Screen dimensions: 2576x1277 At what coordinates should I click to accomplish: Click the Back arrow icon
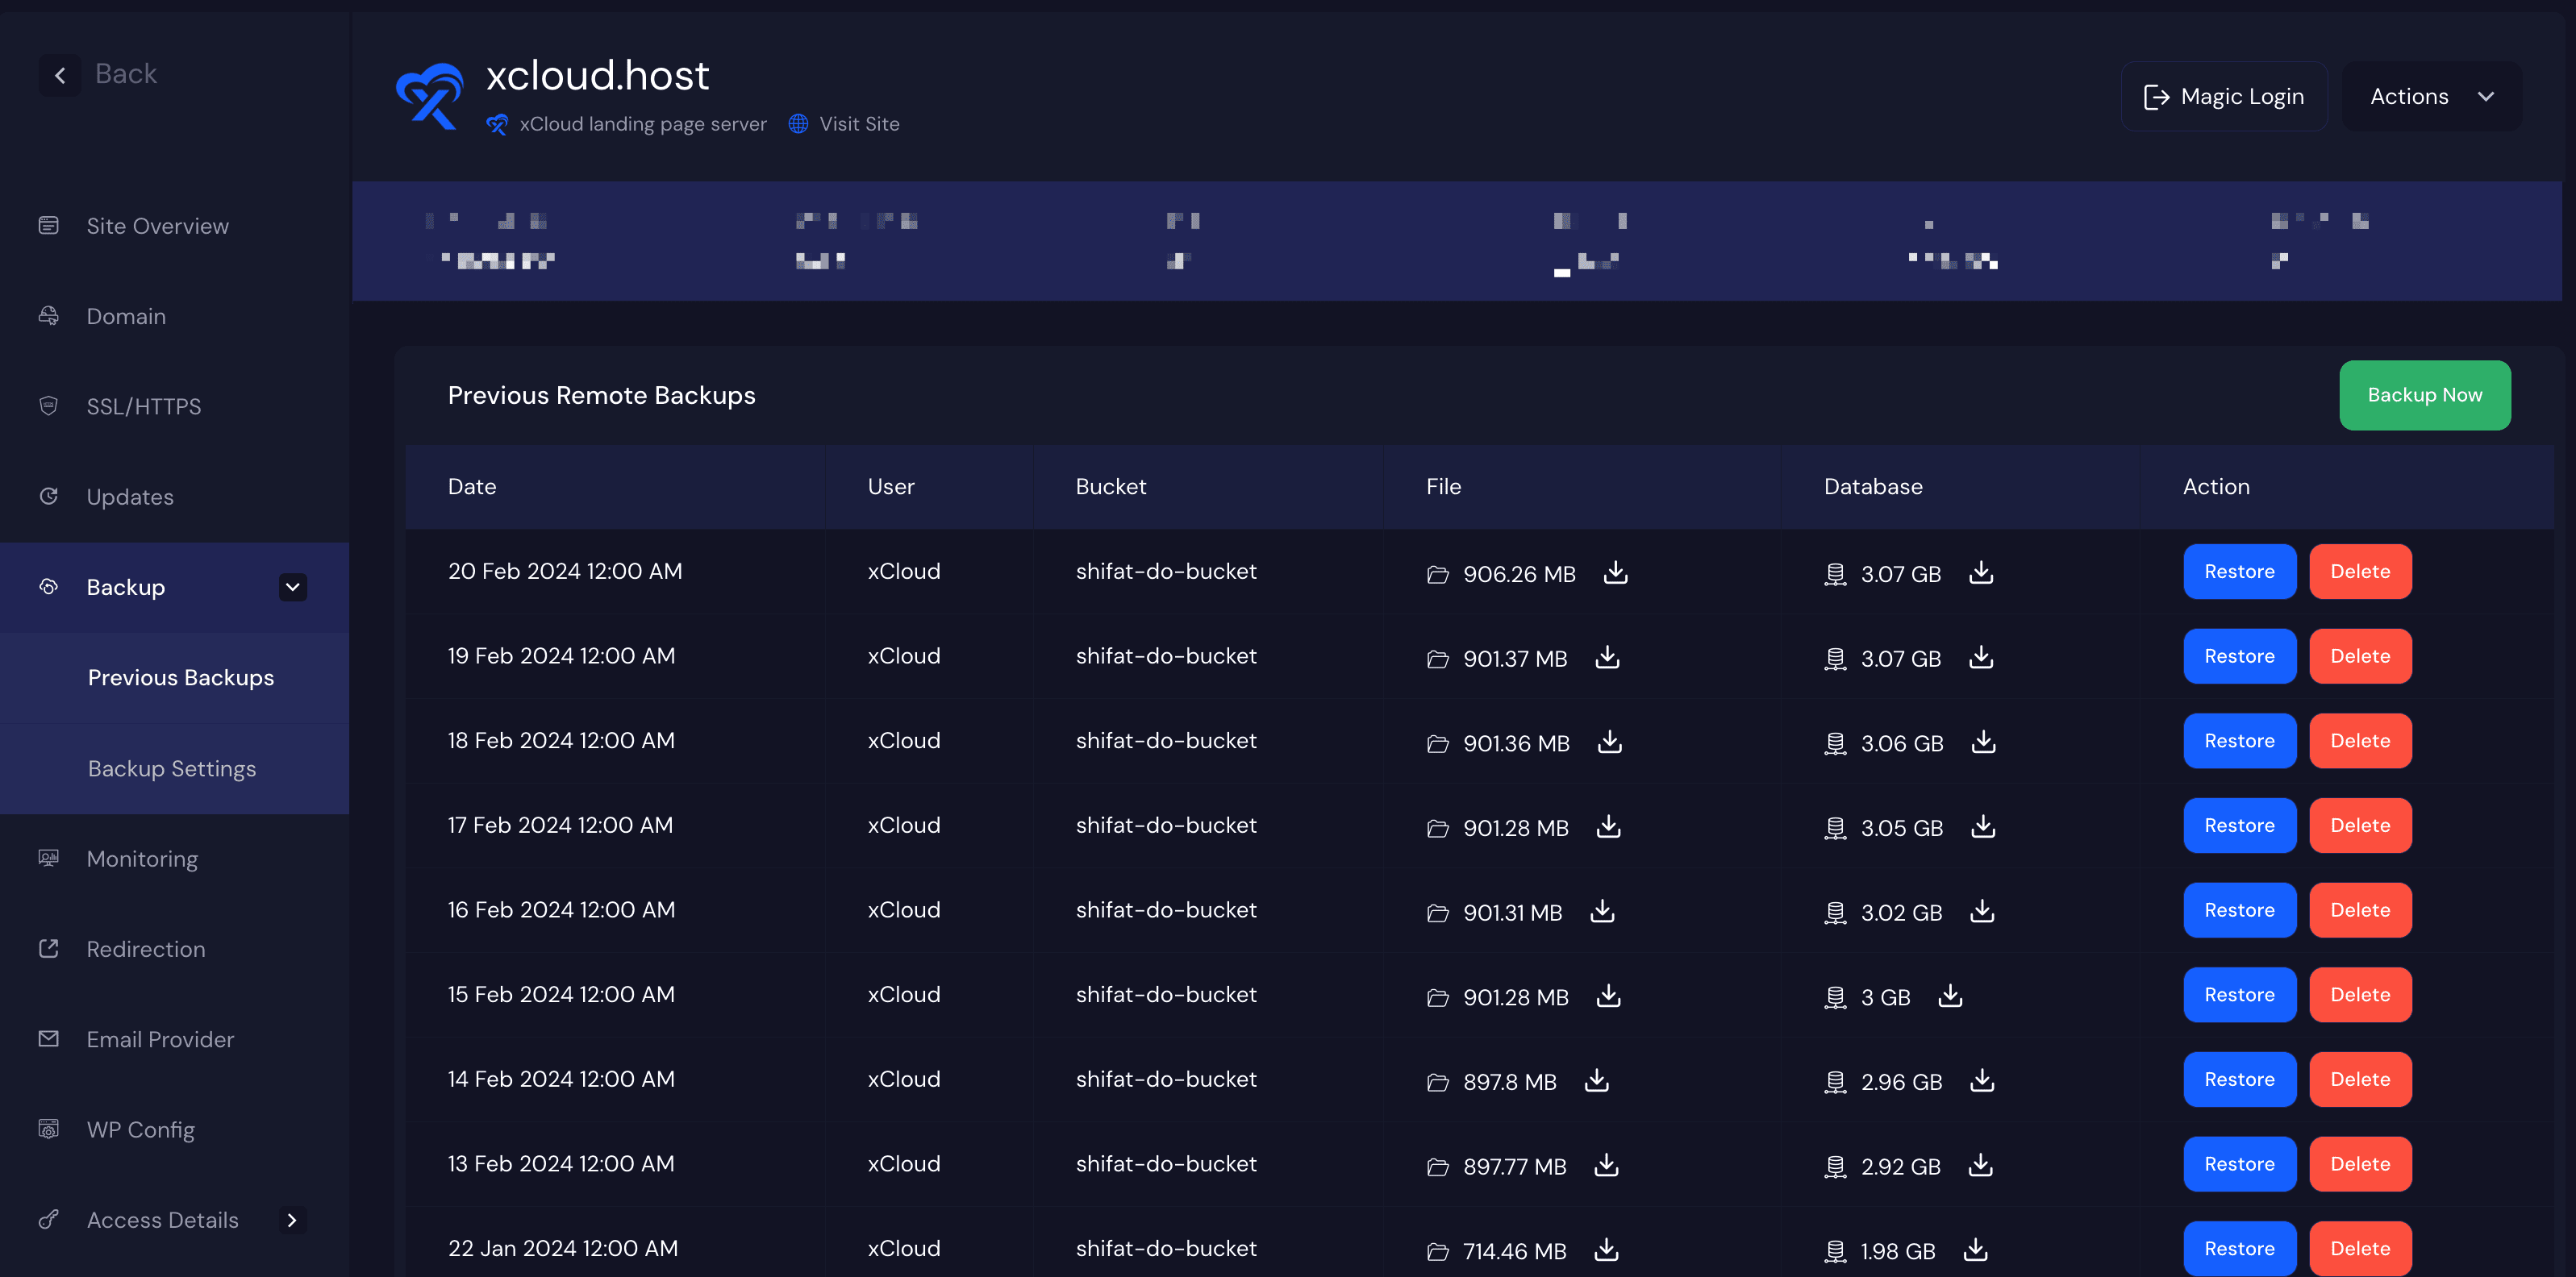point(60,75)
